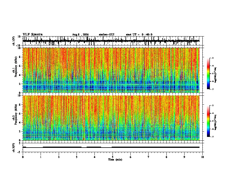The image size is (228, 176).
Task: Click time axis tick label "7"
Action: (149, 157)
